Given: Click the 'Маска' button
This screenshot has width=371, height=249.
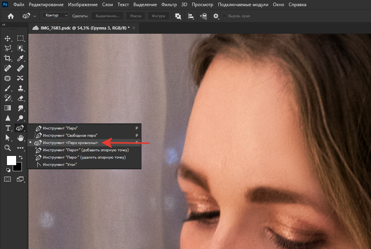Looking at the screenshot, I should [x=136, y=16].
